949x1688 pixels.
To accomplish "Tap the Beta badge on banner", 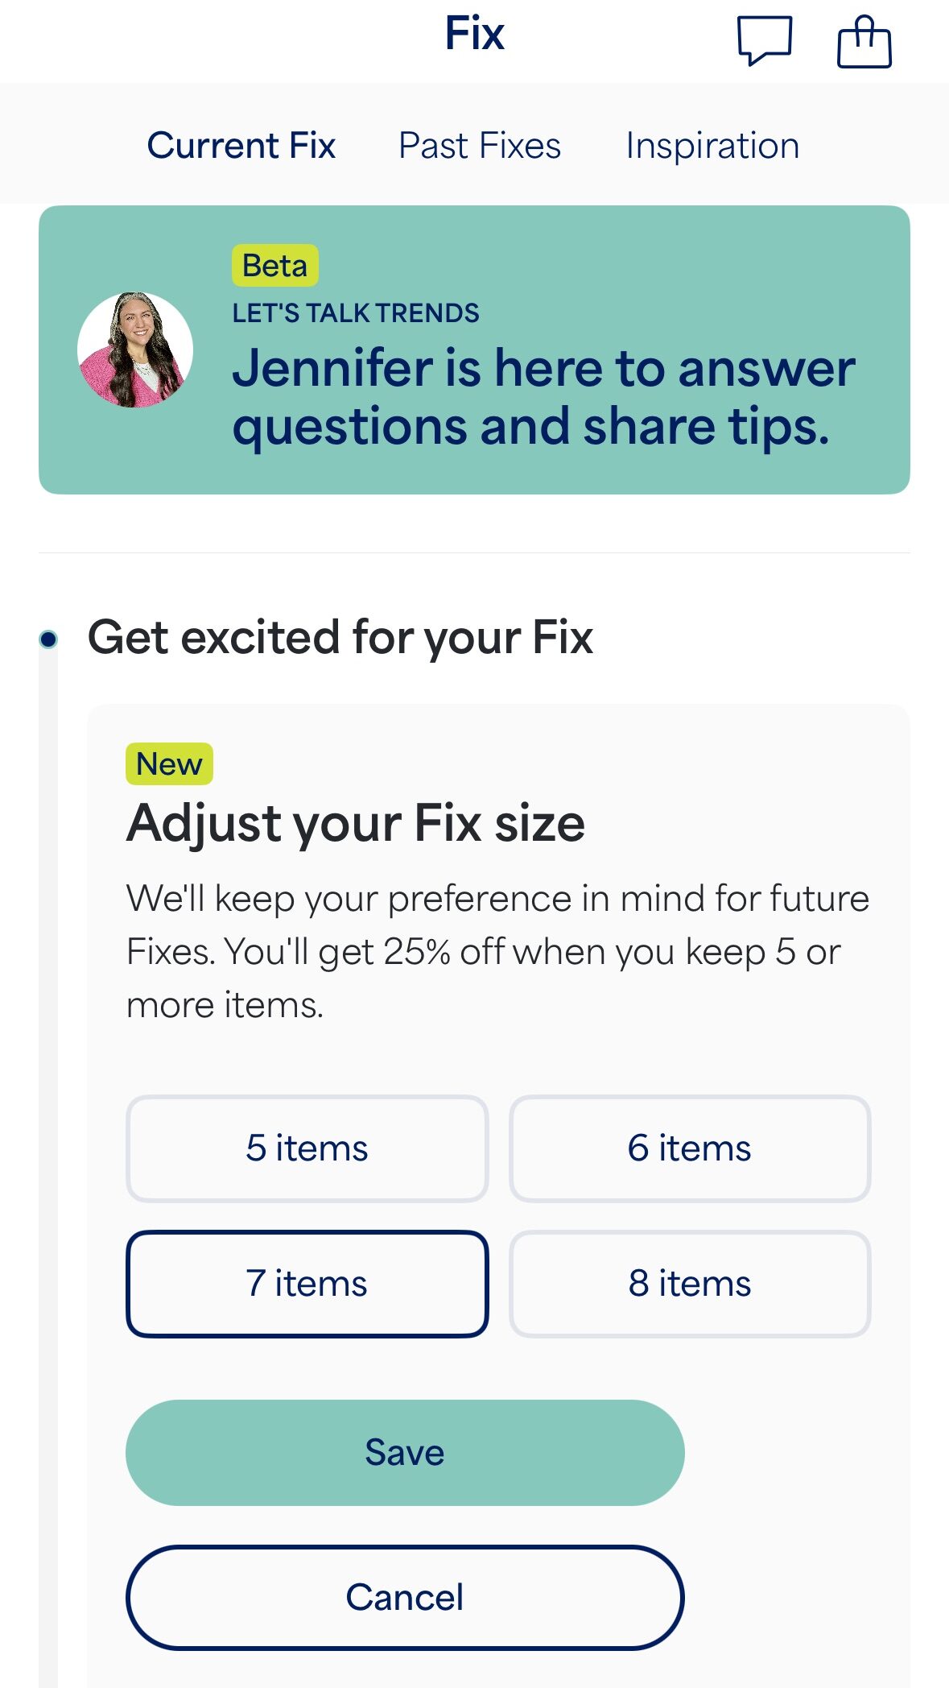I will coord(274,266).
